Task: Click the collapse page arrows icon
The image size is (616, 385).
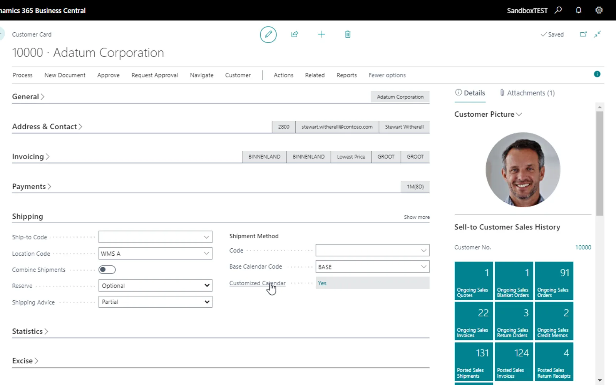Action: (x=598, y=34)
